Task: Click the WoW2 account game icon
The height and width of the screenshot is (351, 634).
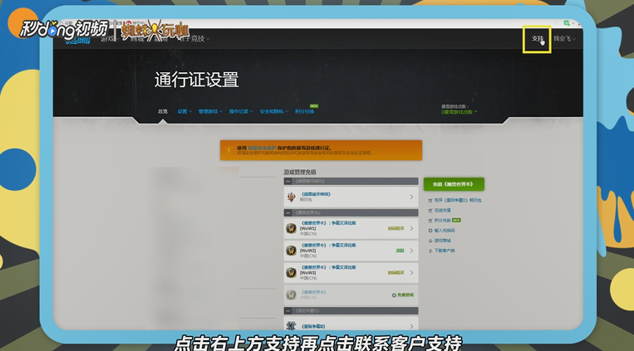Action: coord(291,251)
